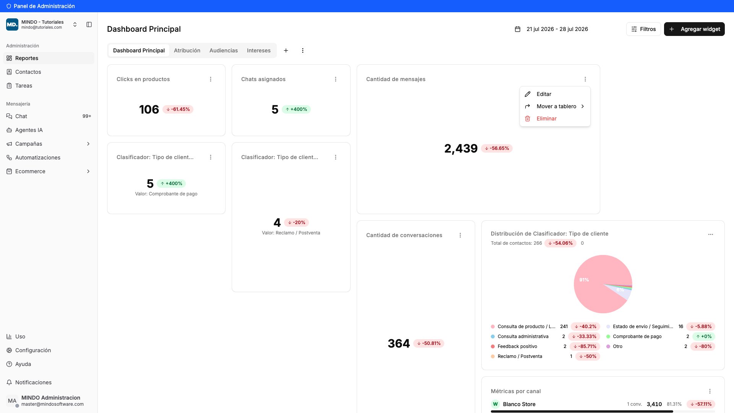Image resolution: width=734 pixels, height=413 pixels.
Task: Open dashboard tabs kebab menu
Action: point(303,50)
